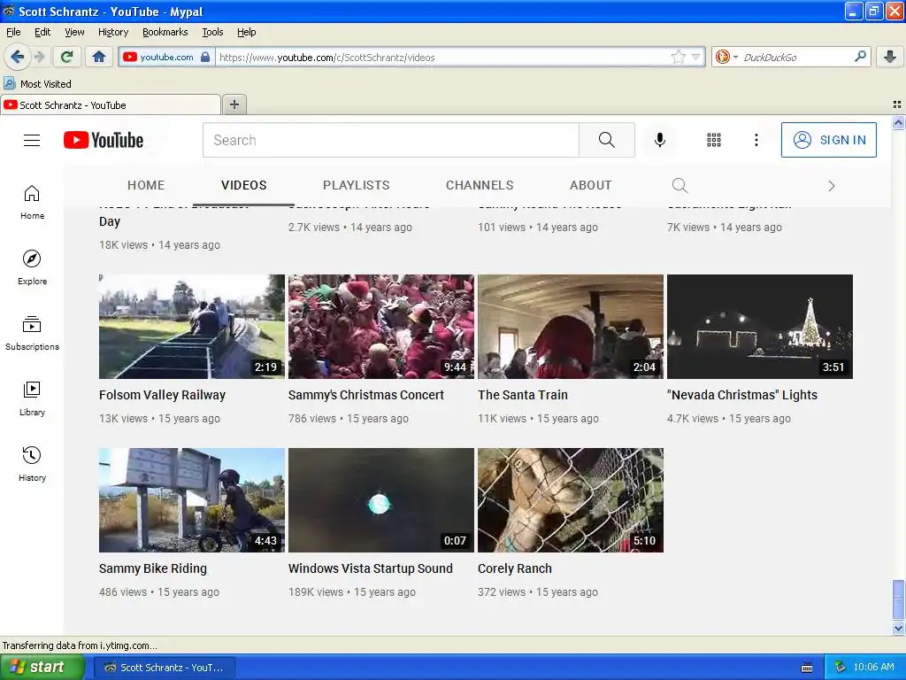Image resolution: width=906 pixels, height=680 pixels.
Task: Click the YouTube search magnifier button
Action: tap(607, 140)
